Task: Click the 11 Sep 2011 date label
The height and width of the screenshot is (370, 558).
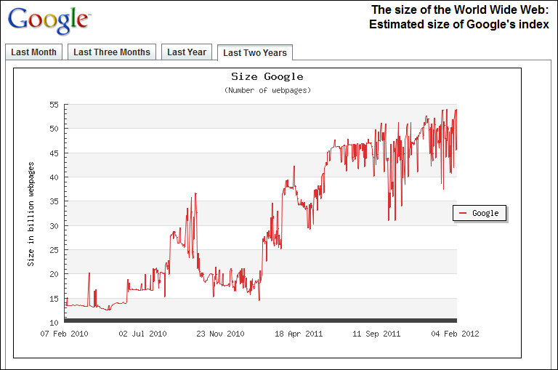Action: click(x=376, y=334)
